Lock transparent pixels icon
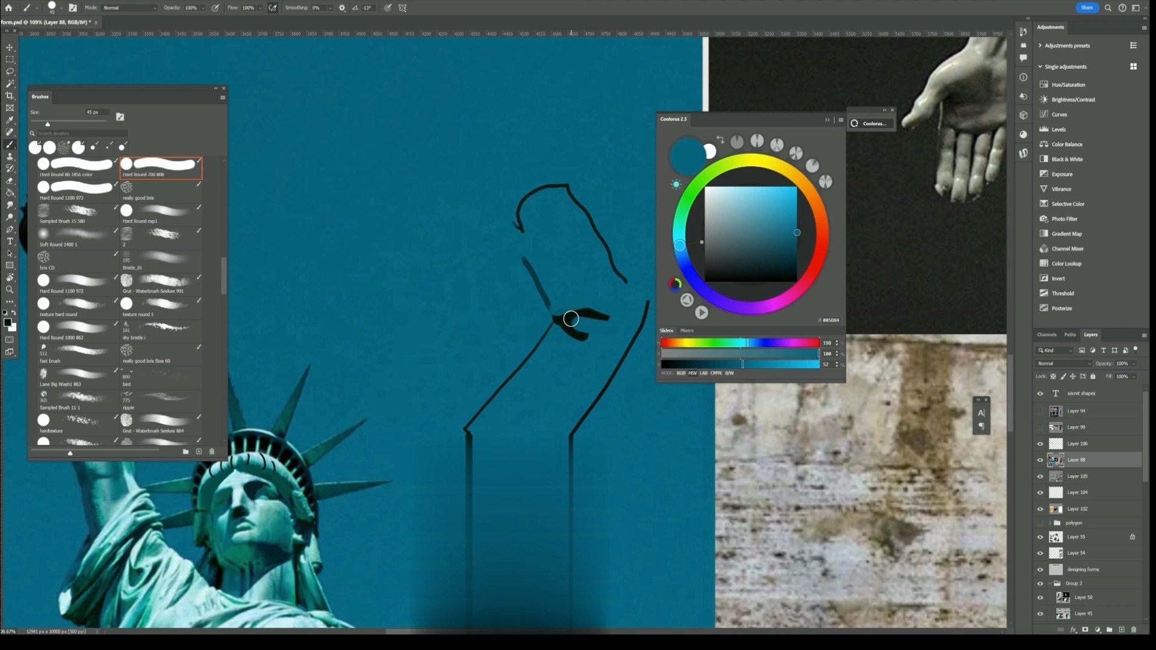This screenshot has height=650, width=1156. point(1053,376)
